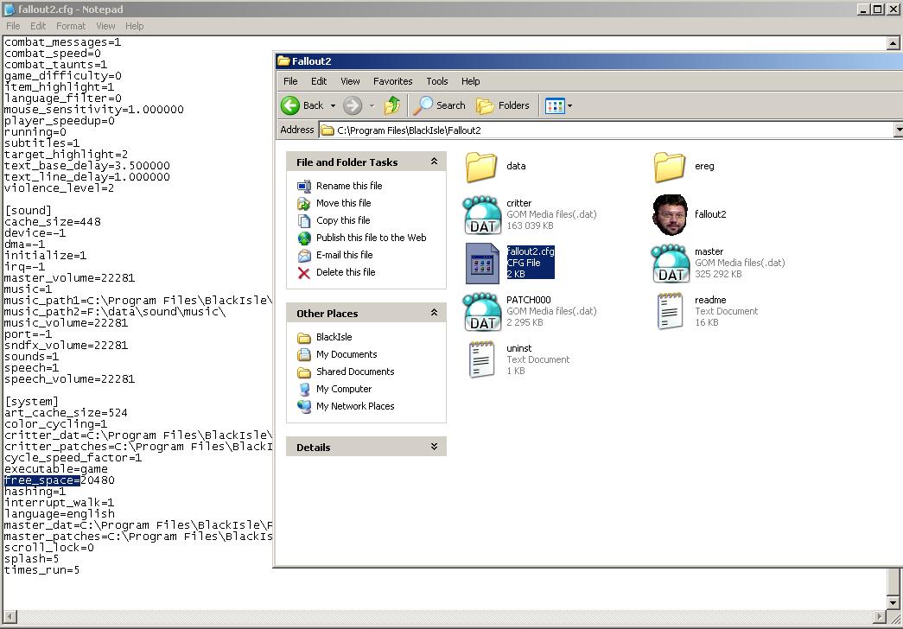
Task: Collapse the Other Places panel
Action: (x=435, y=313)
